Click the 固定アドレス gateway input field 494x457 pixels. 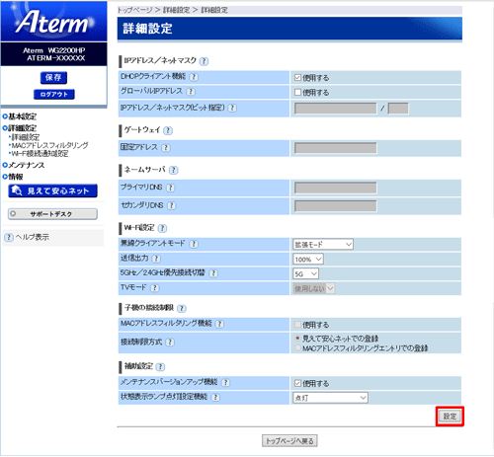[x=336, y=148]
